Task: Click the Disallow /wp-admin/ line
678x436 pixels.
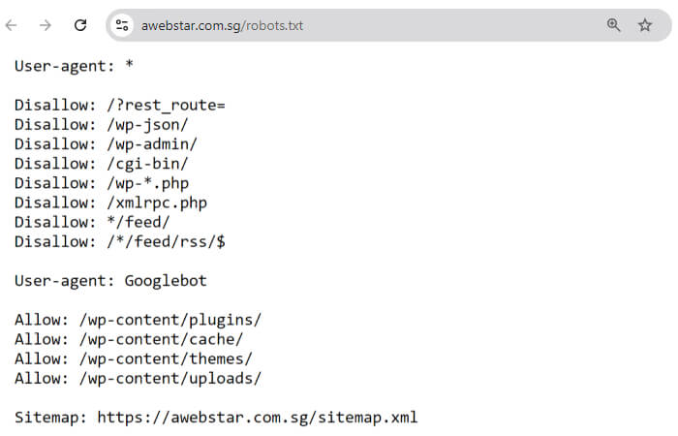Action: click(106, 144)
